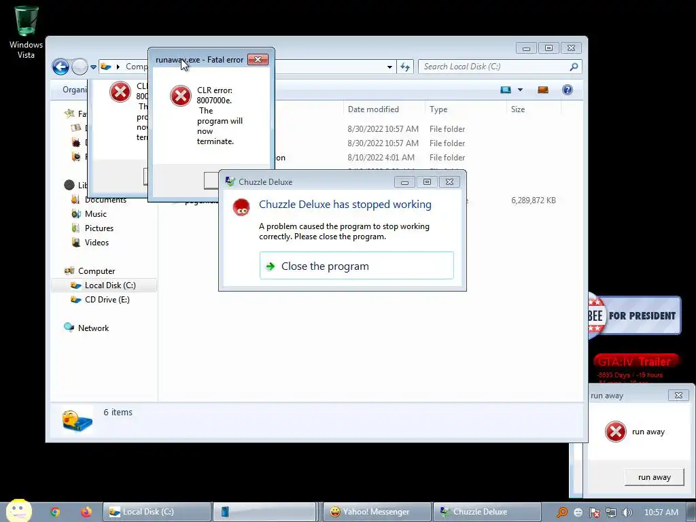Select Network in the navigation pane
696x522 pixels.
pyautogui.click(x=93, y=328)
